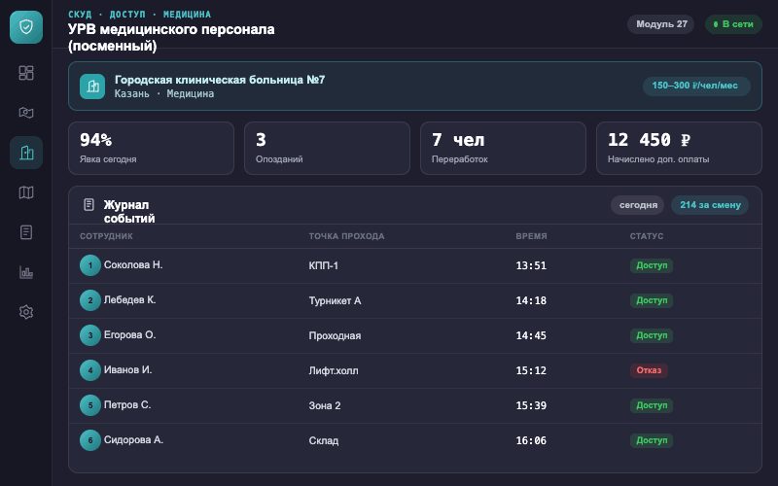Click the Склад access point cell
The image size is (778, 486).
324,440
